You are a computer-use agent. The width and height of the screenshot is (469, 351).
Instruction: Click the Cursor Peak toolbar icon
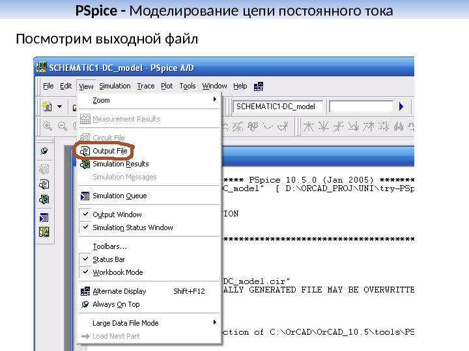tap(308, 127)
